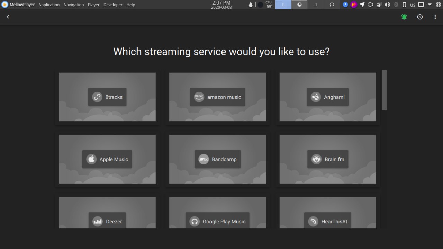
Task: Click the HearThisAt signal logo icon
Action: coord(313,222)
